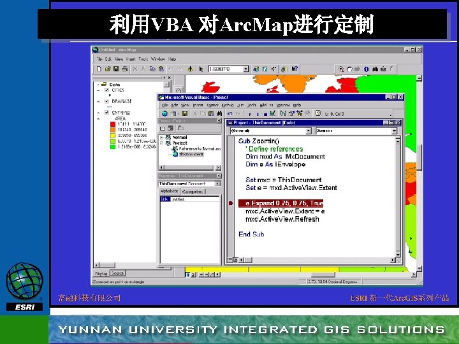Click the Toggle Folders icon in Project panel
Viewport: 459px width, 344px height.
point(180,128)
